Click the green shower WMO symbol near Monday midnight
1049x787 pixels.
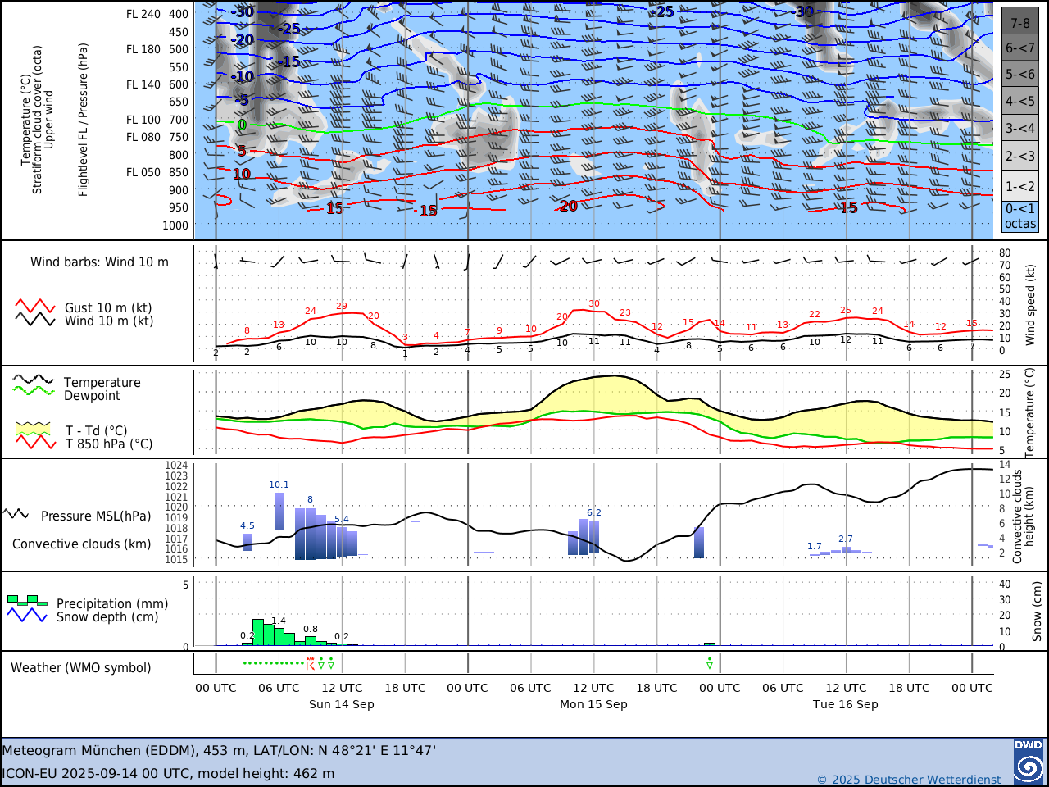click(710, 663)
